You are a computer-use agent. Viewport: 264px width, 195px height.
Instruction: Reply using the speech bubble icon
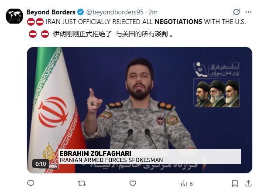31,183
